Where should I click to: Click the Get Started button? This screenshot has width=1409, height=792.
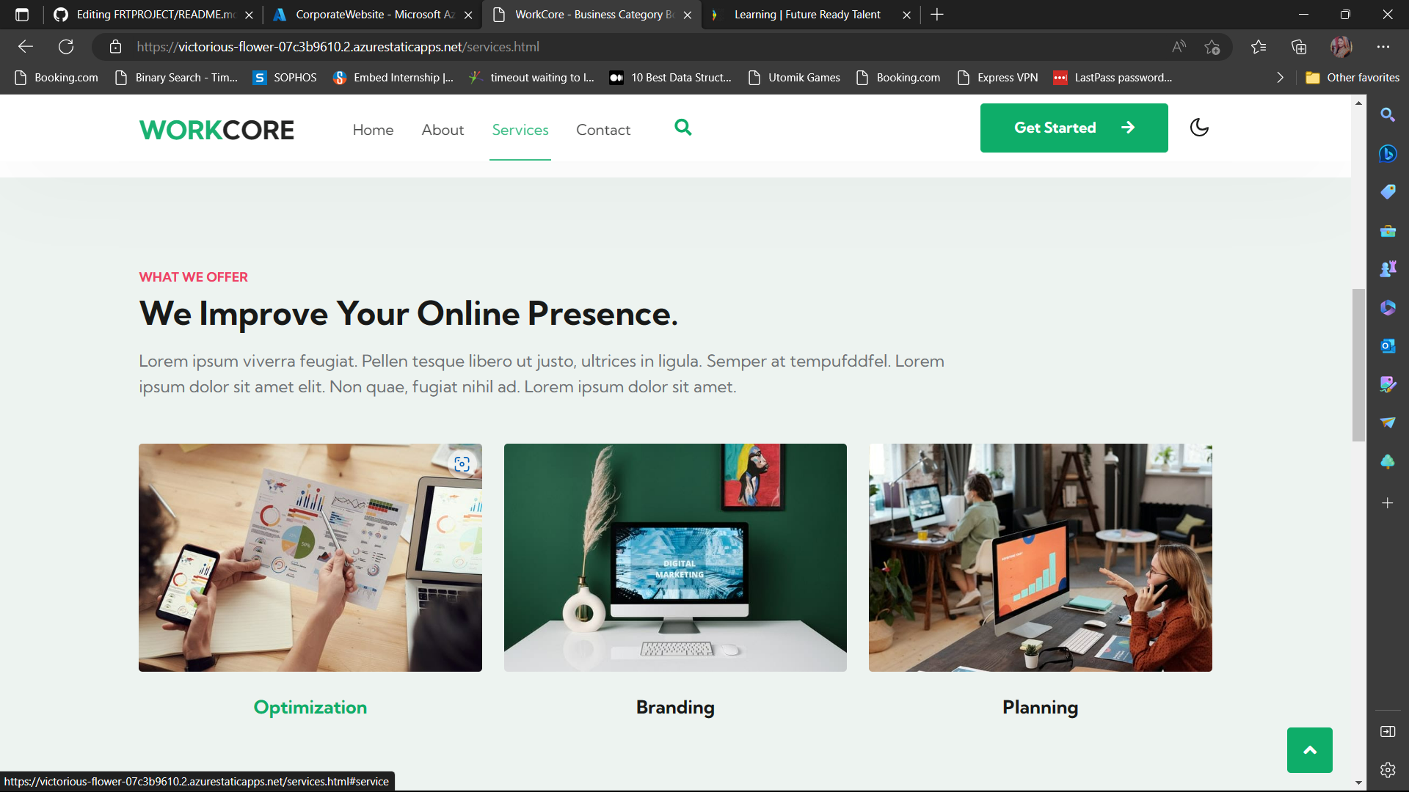point(1074,128)
